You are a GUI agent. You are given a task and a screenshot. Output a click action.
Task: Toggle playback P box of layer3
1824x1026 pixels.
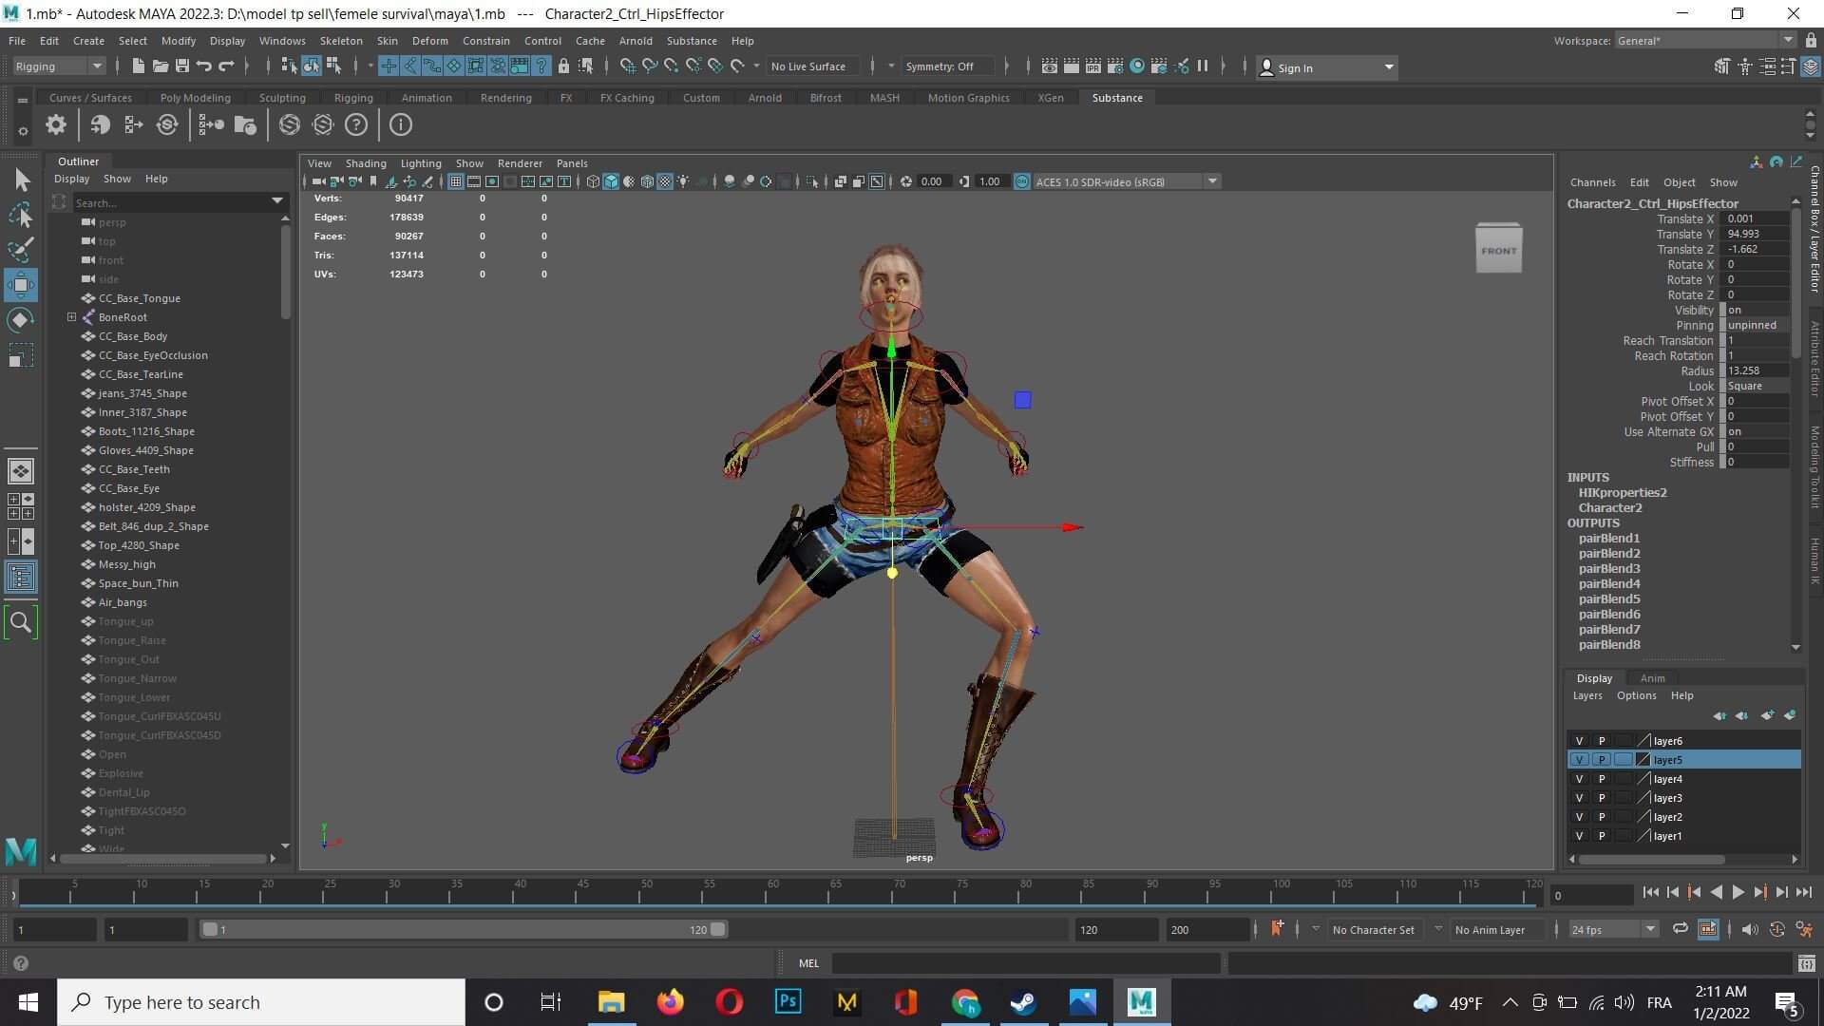1602,798
